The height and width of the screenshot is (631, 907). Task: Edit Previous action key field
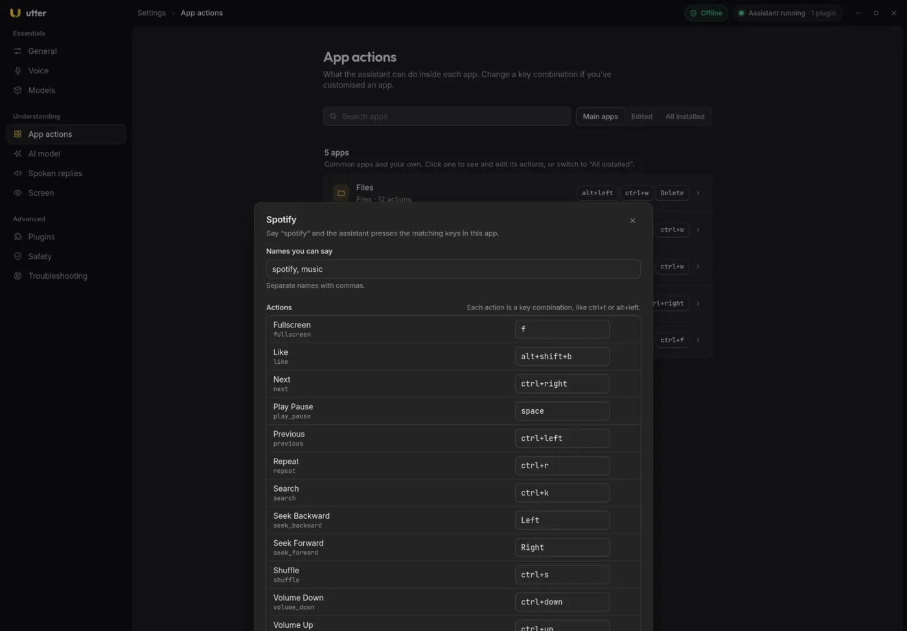[x=562, y=438]
